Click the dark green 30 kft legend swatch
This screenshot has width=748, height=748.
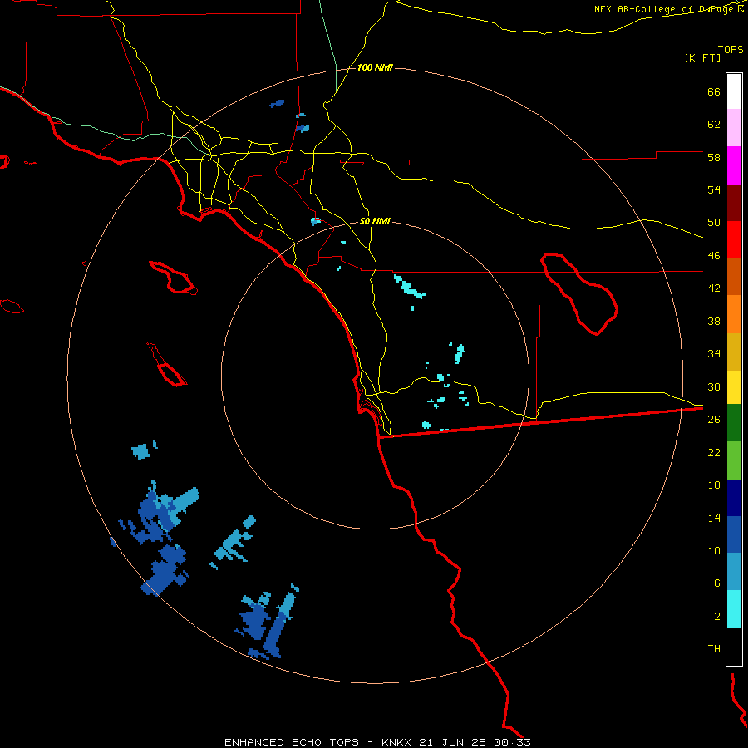pyautogui.click(x=734, y=423)
